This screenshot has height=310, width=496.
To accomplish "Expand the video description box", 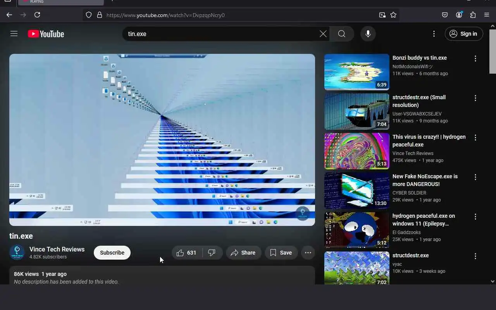I will [x=162, y=276].
